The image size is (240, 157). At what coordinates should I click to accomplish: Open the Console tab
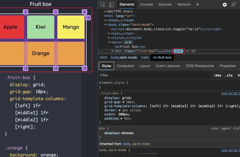click(146, 4)
